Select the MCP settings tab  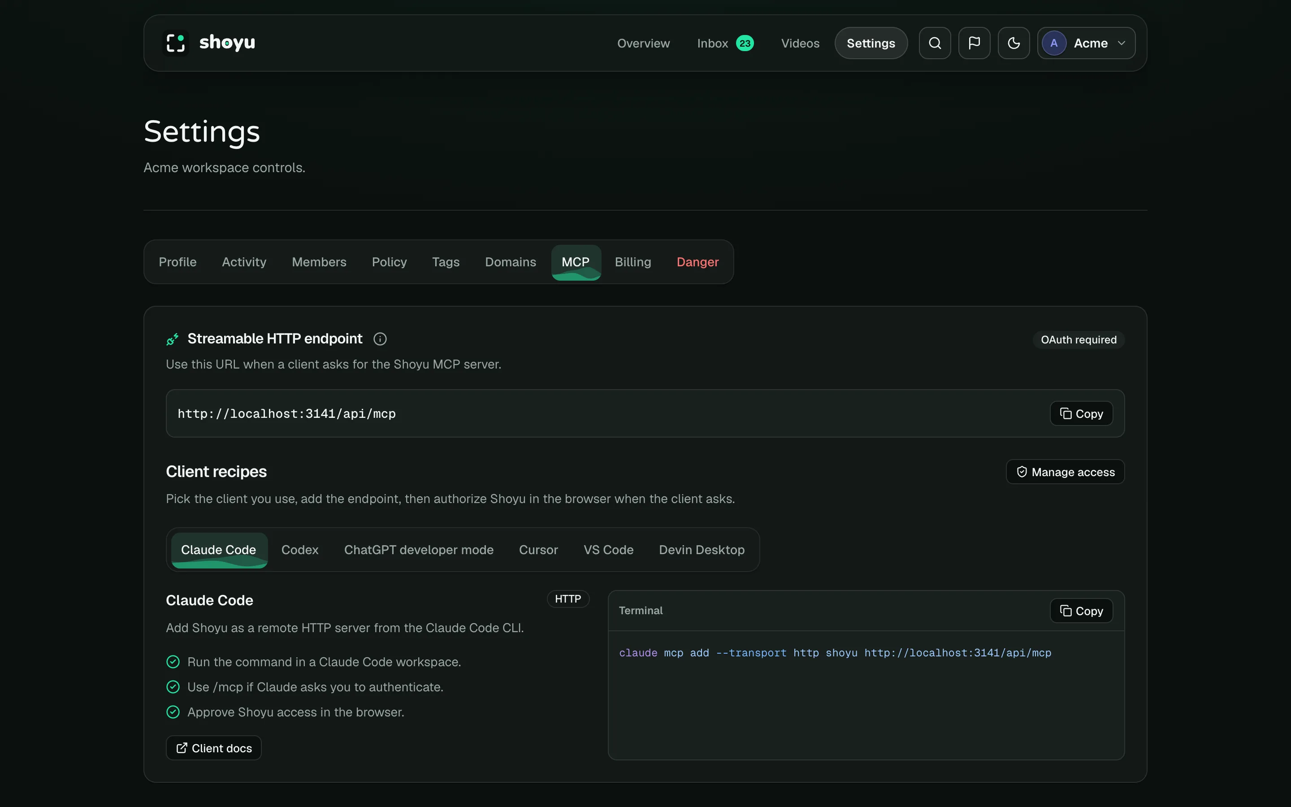click(x=576, y=262)
